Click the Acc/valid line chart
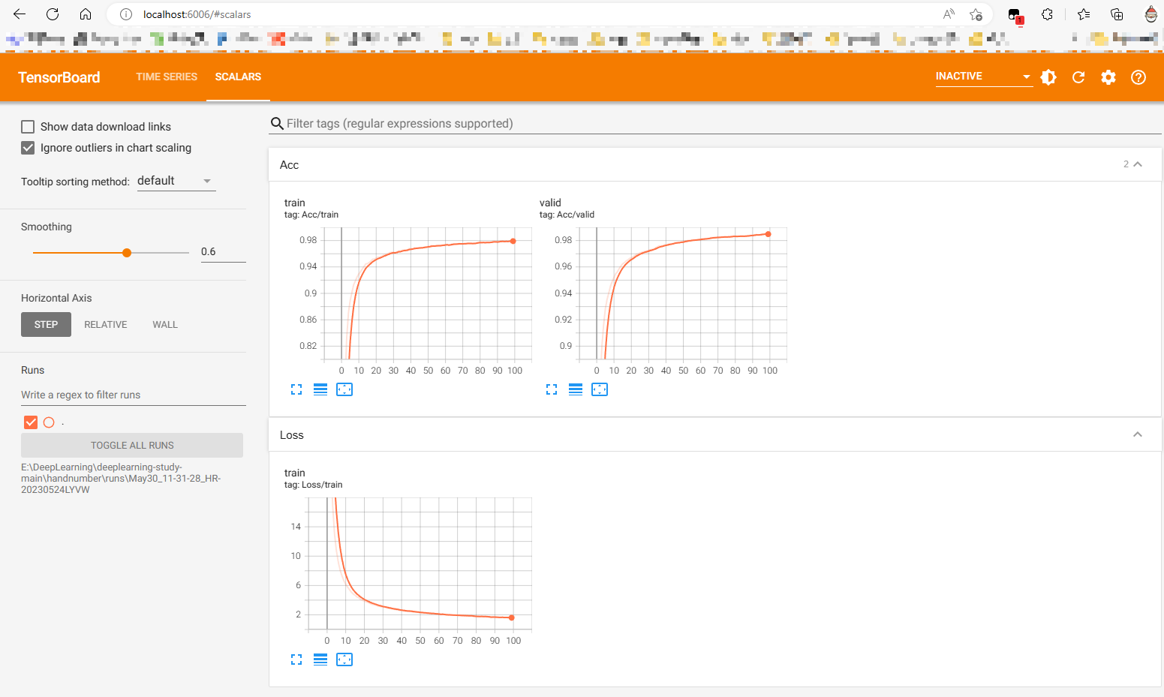 click(683, 293)
